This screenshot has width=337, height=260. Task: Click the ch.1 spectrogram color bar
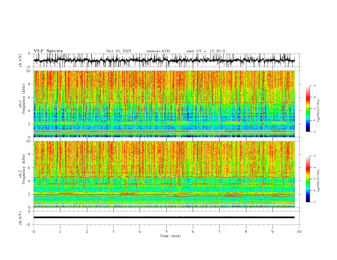click(308, 109)
